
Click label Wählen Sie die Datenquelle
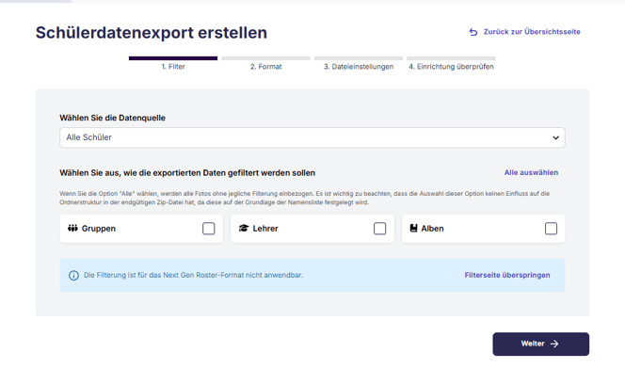112,118
